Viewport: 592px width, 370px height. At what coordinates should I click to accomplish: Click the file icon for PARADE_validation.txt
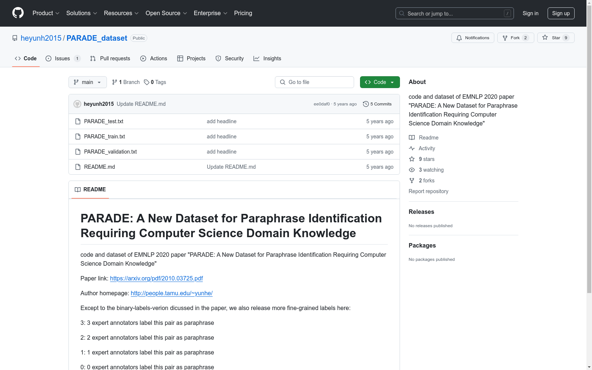[78, 152]
